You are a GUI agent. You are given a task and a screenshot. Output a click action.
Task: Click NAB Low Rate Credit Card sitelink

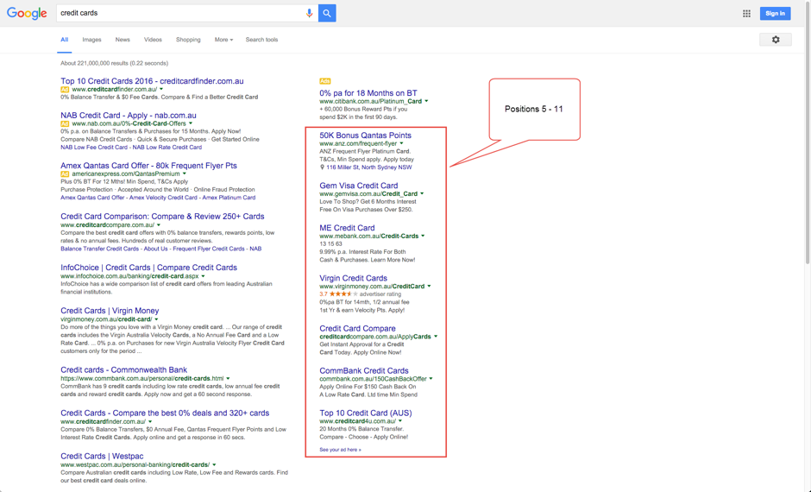167,148
